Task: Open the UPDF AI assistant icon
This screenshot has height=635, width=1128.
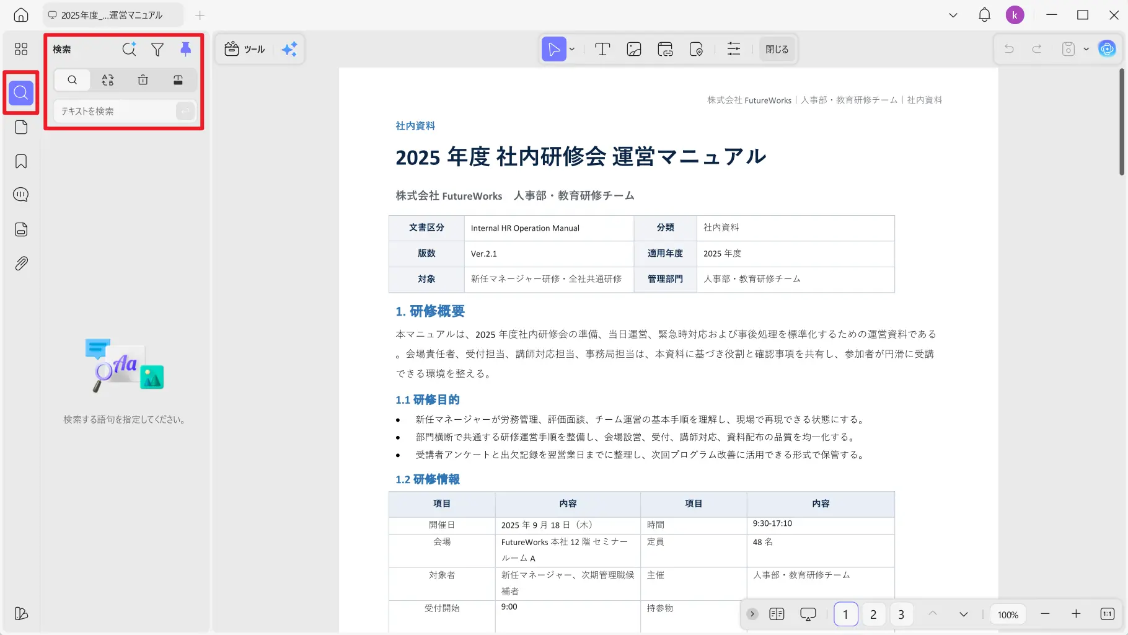Action: click(x=1107, y=49)
